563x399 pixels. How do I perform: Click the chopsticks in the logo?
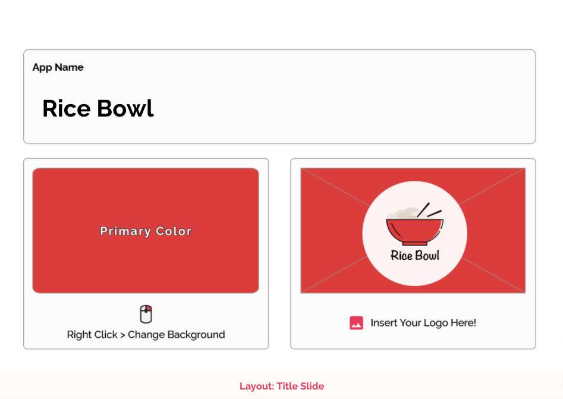(x=429, y=210)
